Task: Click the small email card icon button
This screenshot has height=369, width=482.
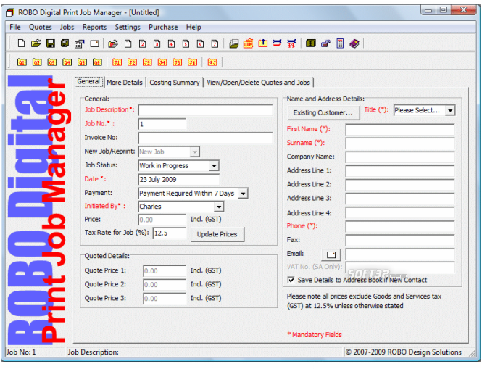Action: coord(331,254)
